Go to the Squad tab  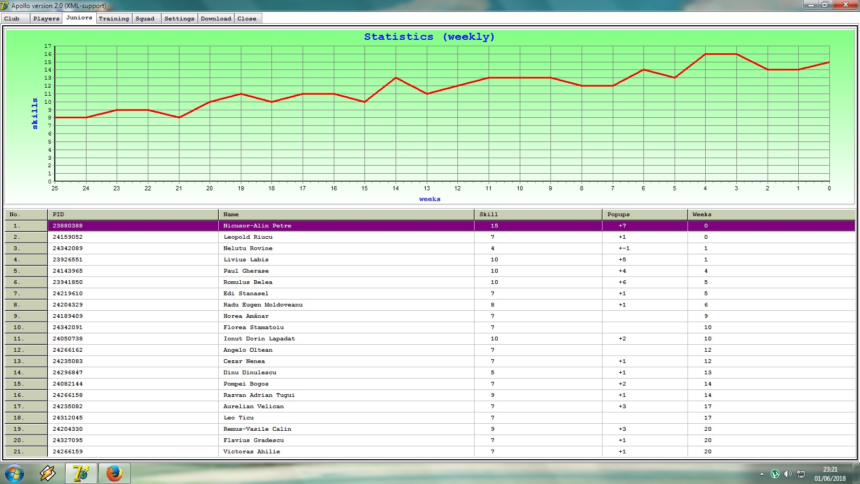(x=145, y=18)
